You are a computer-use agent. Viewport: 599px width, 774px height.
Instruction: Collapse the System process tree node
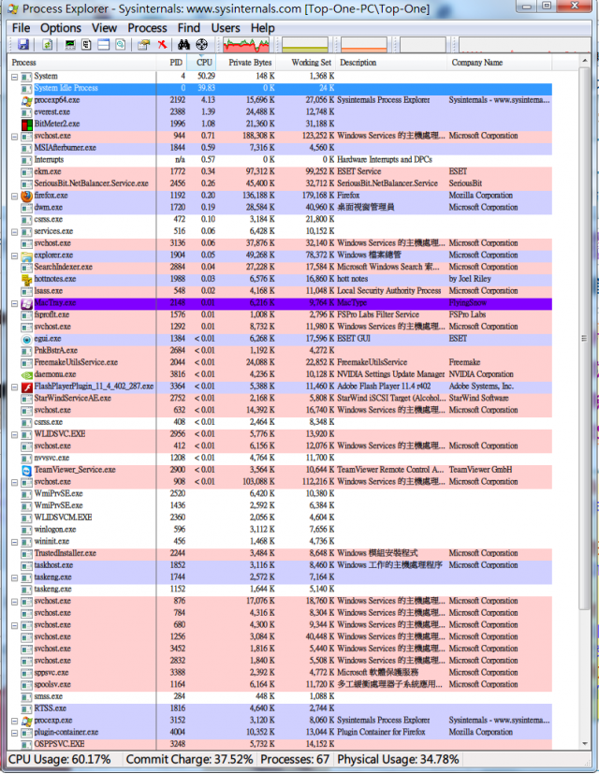click(x=14, y=77)
